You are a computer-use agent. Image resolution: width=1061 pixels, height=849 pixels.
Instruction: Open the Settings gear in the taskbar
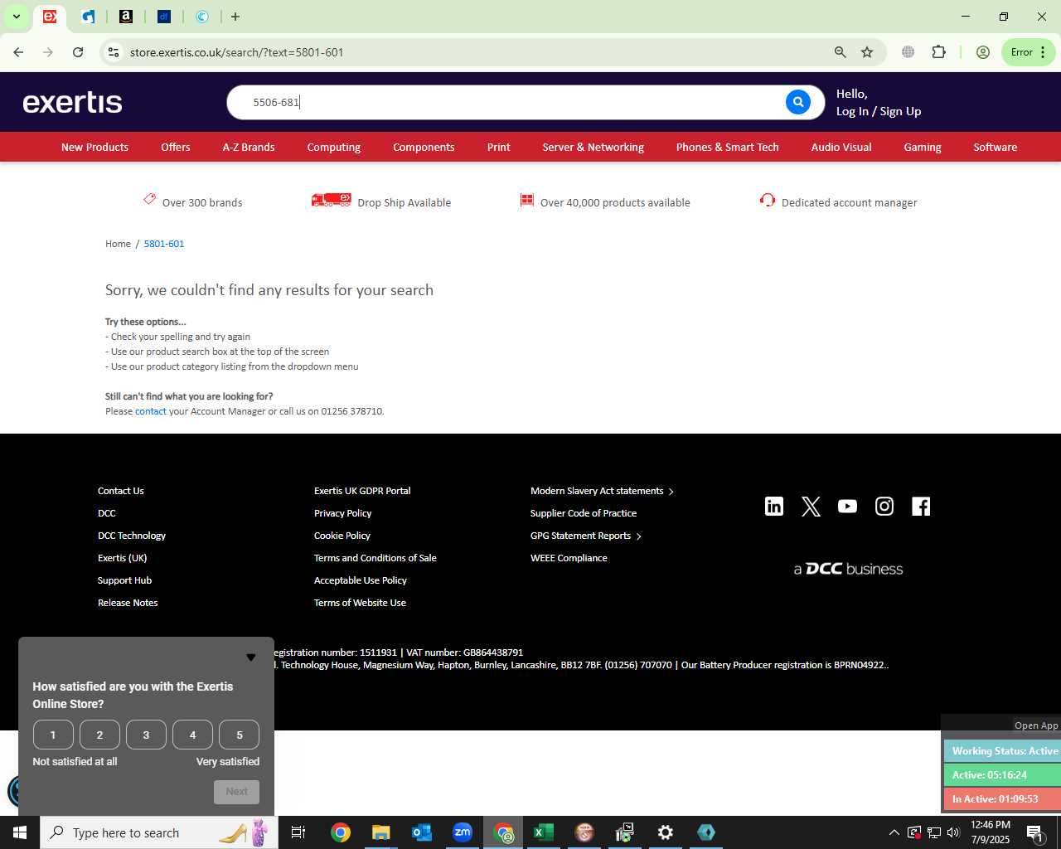pos(666,832)
